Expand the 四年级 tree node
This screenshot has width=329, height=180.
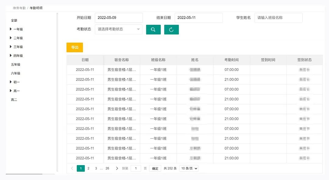point(10,55)
